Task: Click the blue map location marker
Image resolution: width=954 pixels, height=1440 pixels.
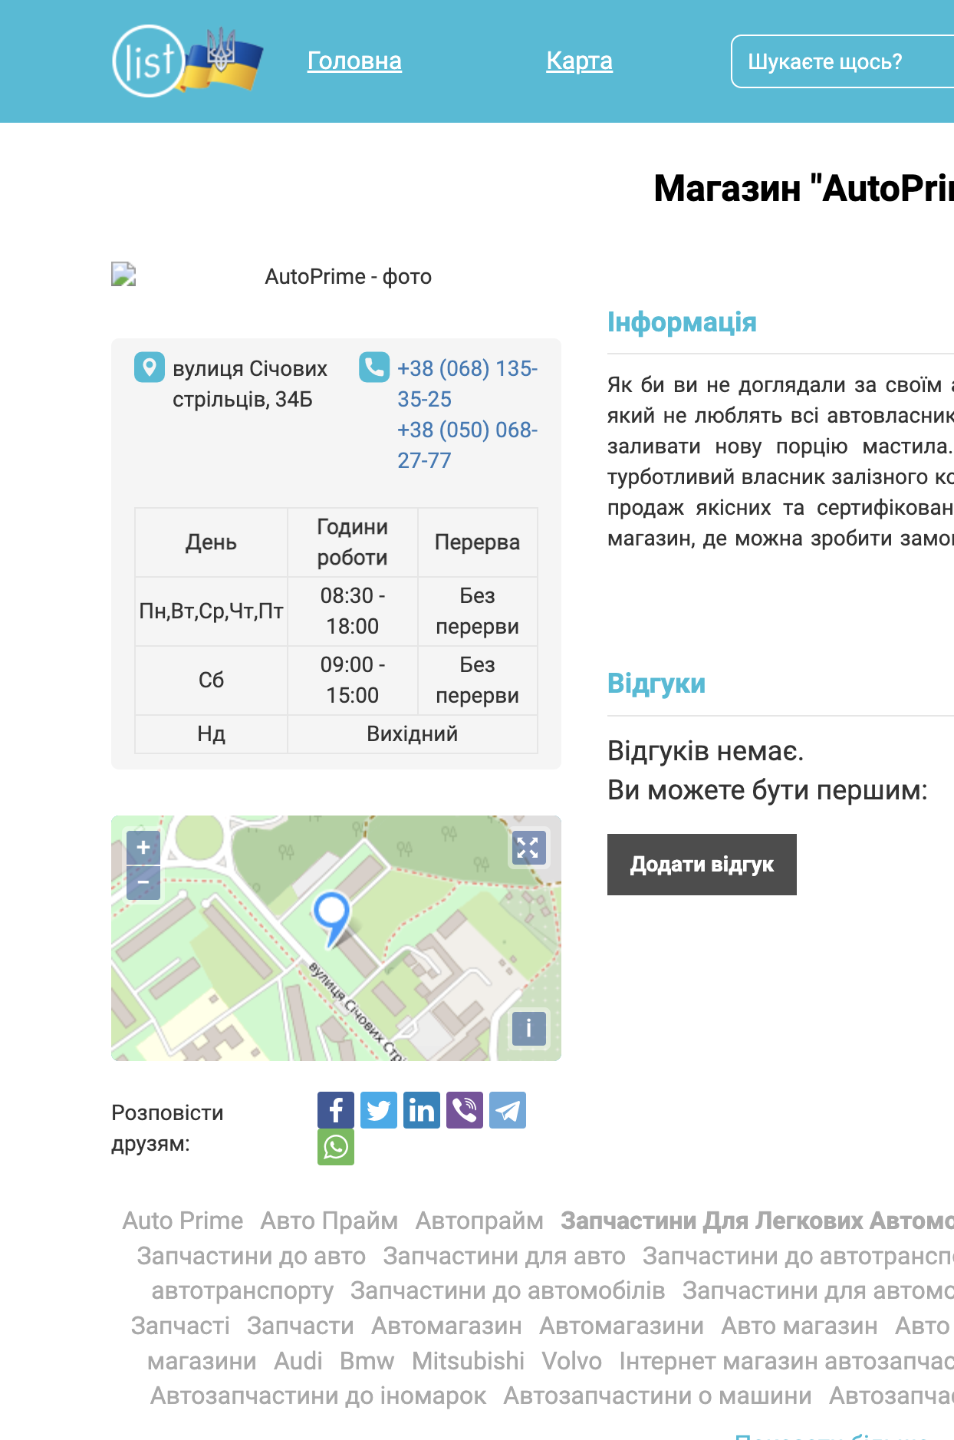Action: click(x=332, y=919)
